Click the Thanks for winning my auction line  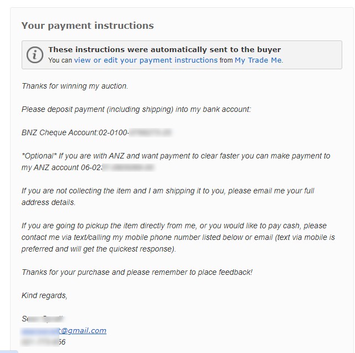(x=75, y=86)
